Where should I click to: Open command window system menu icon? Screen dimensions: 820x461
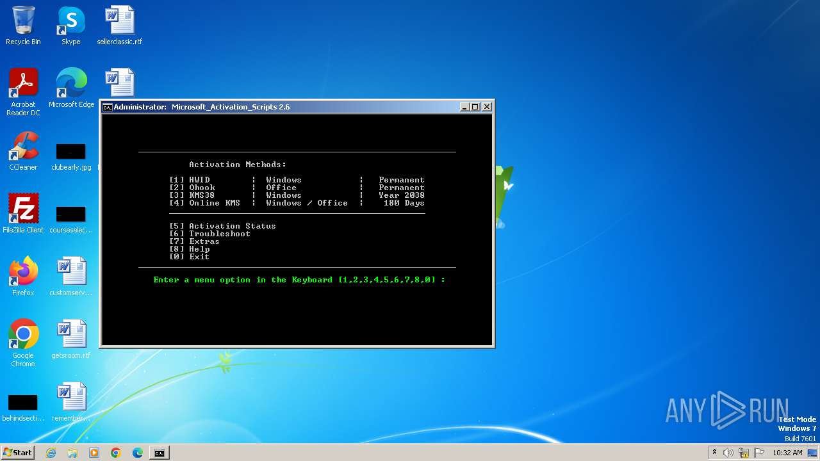(108, 107)
